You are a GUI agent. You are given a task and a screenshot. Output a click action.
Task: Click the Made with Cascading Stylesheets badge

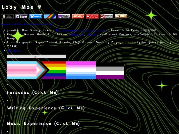click(64, 17)
